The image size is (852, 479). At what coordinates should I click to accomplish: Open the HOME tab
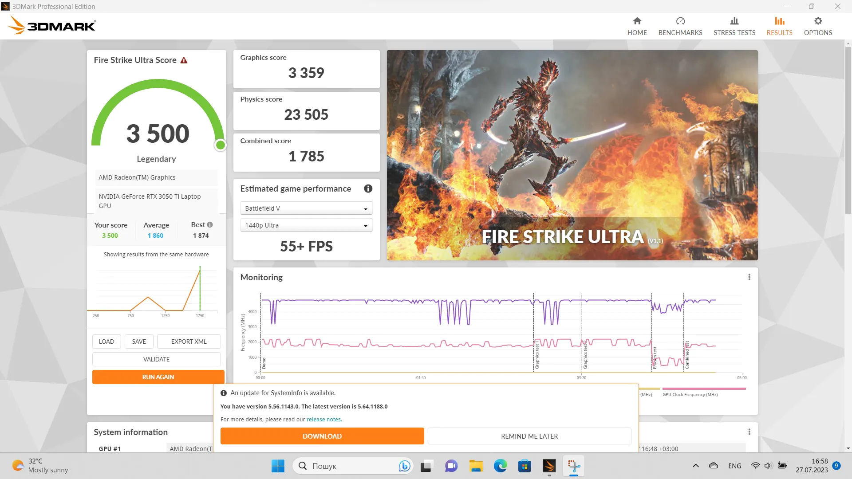pyautogui.click(x=637, y=26)
